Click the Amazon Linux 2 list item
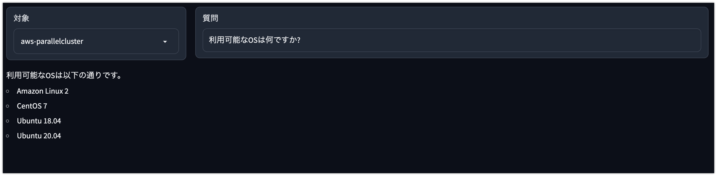Image resolution: width=717 pixels, height=176 pixels. (42, 91)
